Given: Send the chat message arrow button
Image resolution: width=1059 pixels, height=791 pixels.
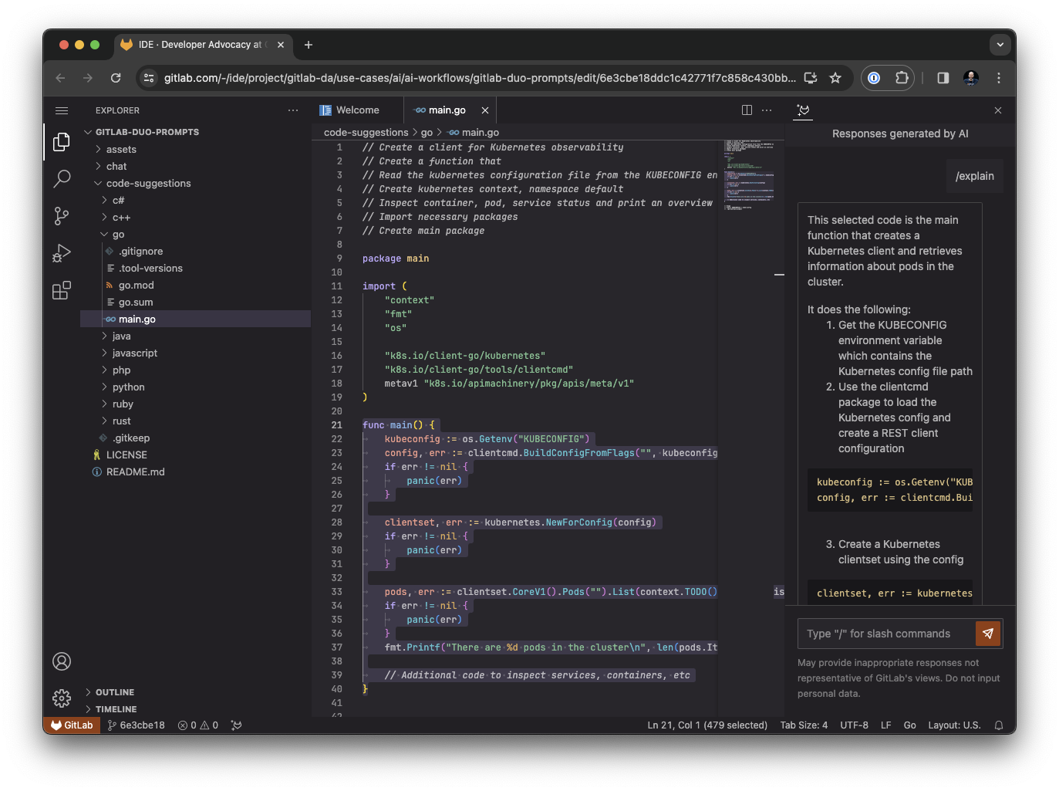Looking at the screenshot, I should coord(988,634).
